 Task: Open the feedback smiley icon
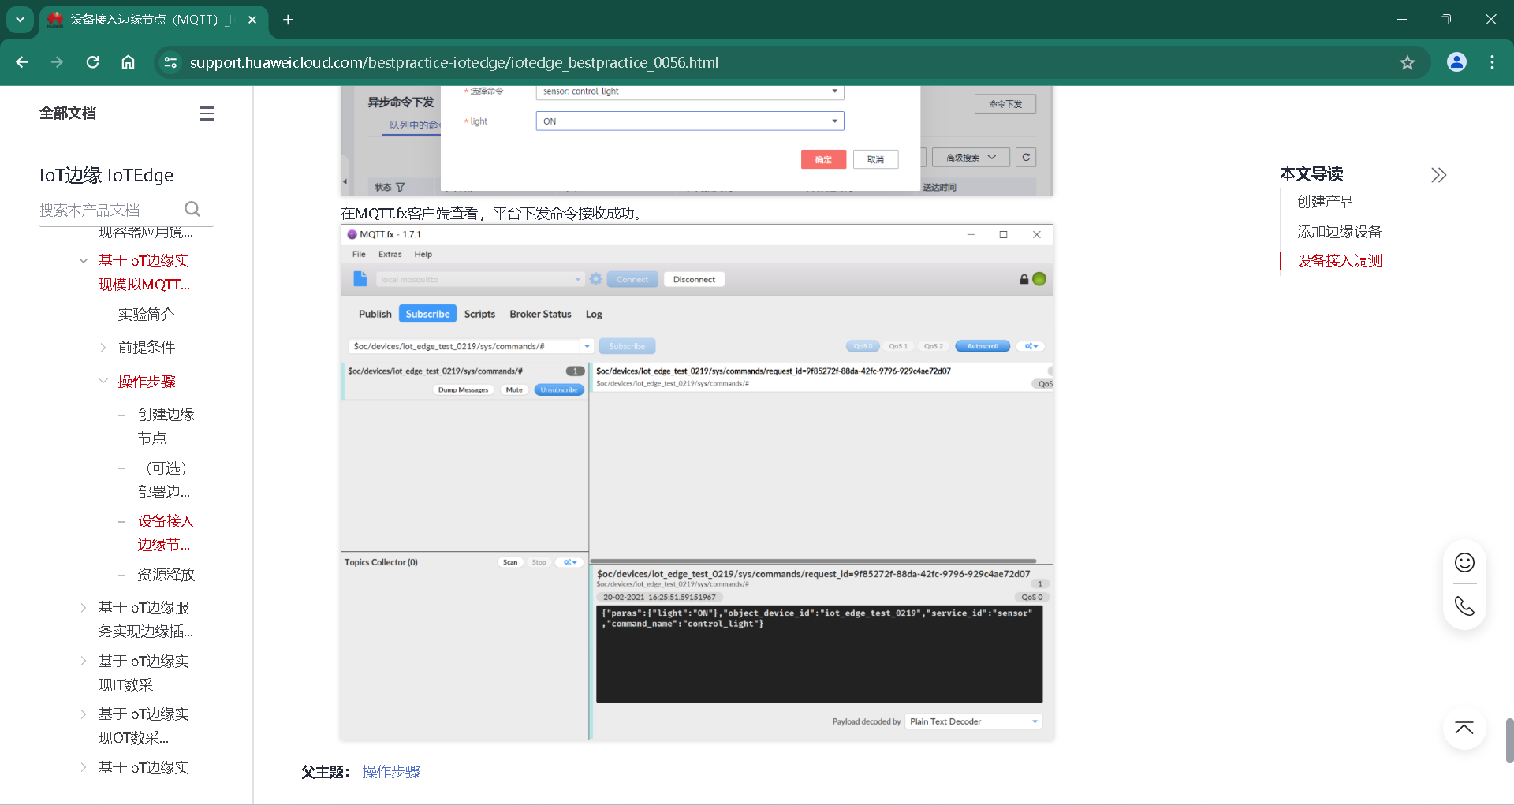[1464, 562]
